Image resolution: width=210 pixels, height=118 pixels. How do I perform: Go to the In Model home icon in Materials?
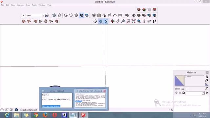tap(184, 93)
